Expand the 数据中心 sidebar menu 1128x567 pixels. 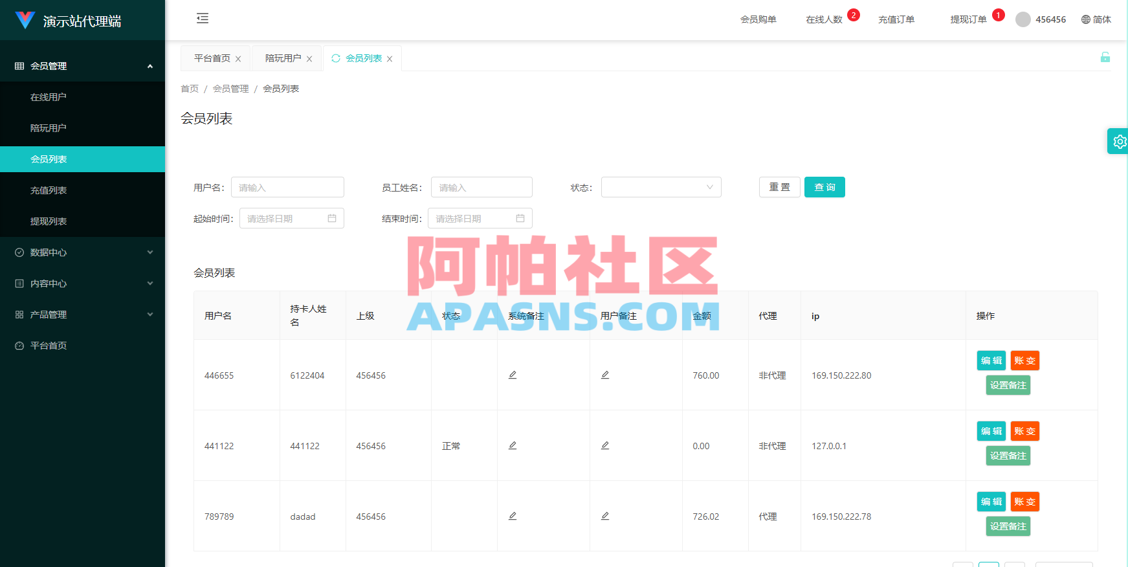coord(82,252)
